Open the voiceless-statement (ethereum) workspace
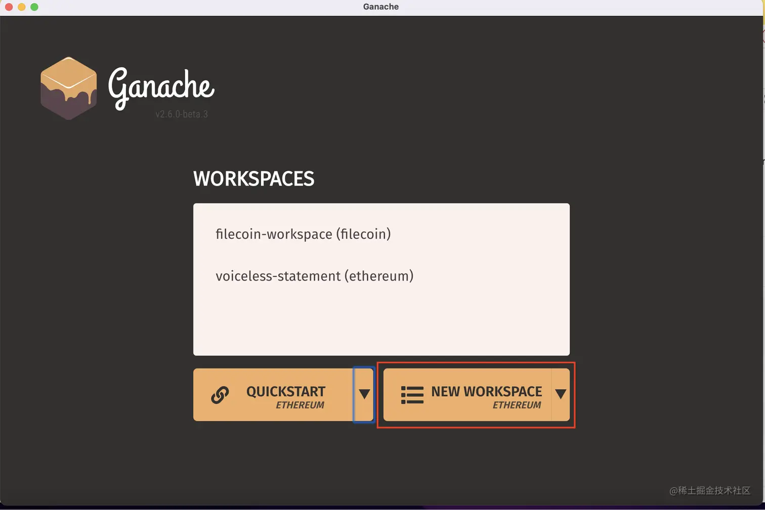 coord(315,276)
